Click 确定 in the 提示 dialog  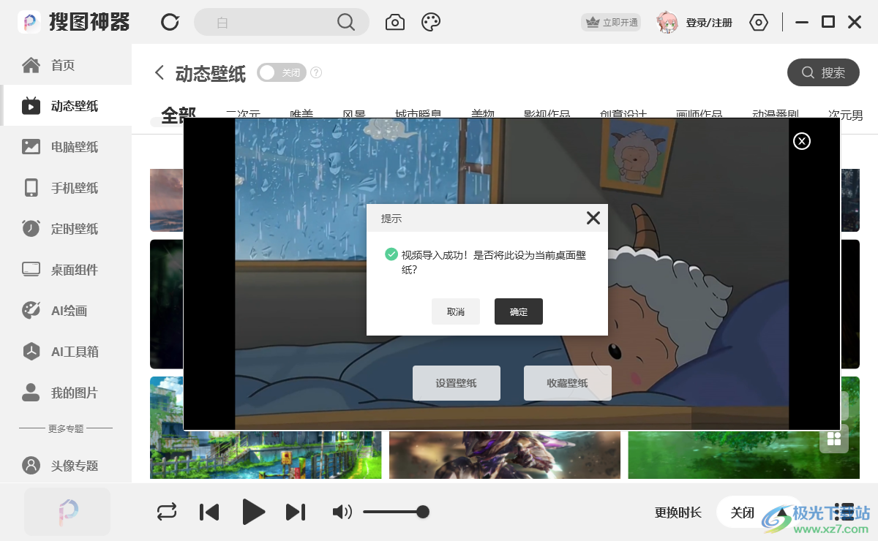pyautogui.click(x=519, y=311)
